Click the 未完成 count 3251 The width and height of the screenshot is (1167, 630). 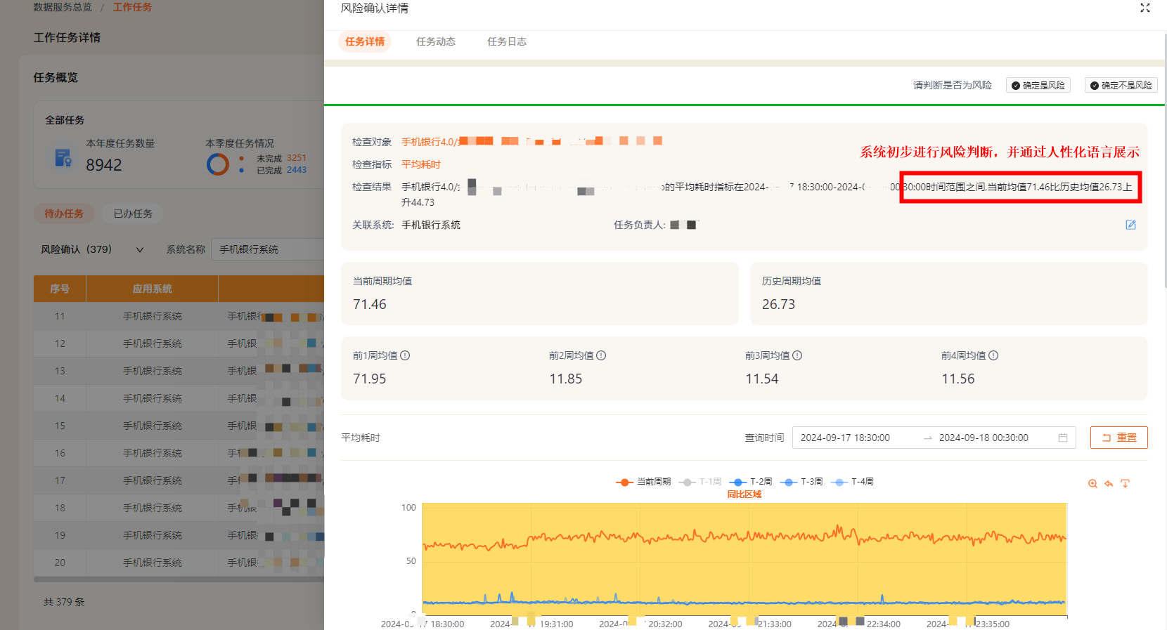(x=296, y=158)
